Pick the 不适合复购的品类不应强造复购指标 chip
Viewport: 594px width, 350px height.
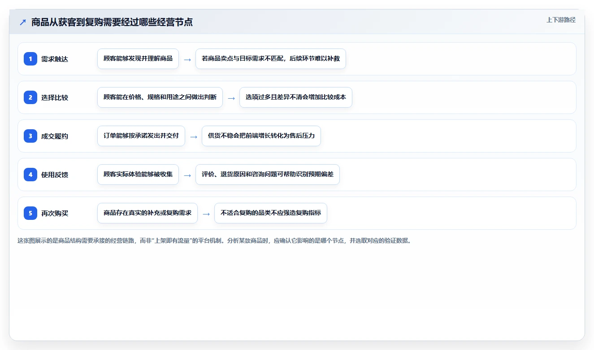271,213
